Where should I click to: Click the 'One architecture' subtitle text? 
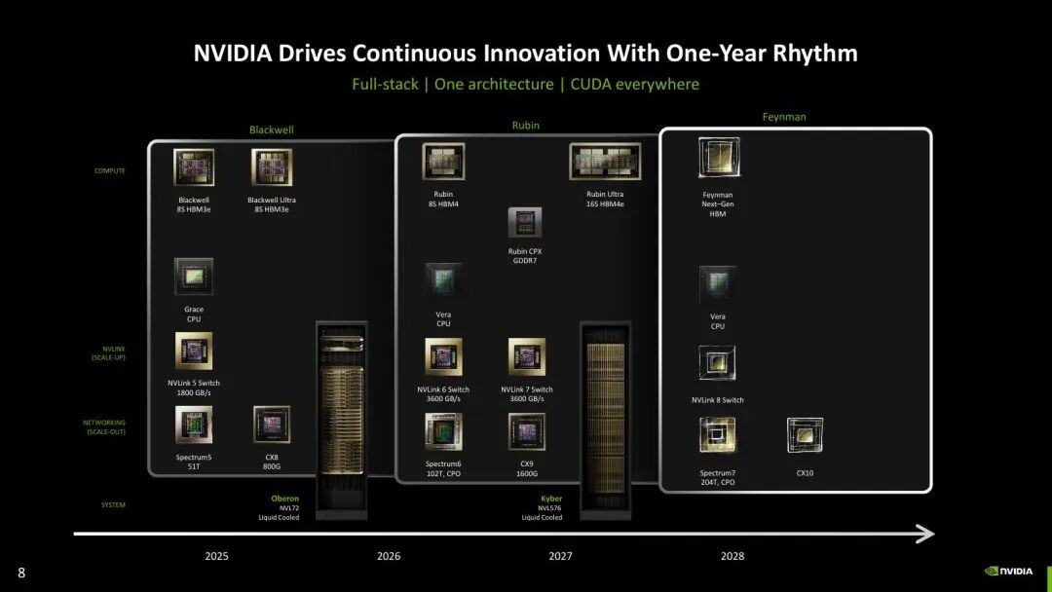click(495, 85)
